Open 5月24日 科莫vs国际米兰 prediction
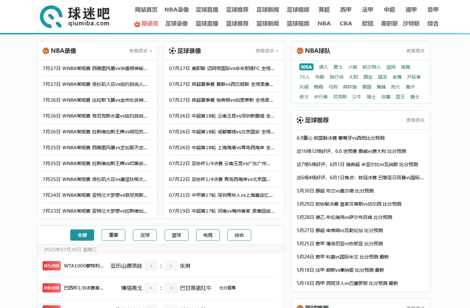 [343, 257]
